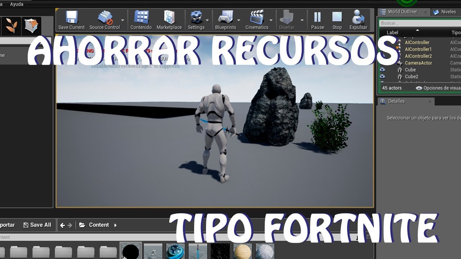The image size is (461, 259).
Task: Select the Foliage mode leaf icon
Action: coord(11,26)
